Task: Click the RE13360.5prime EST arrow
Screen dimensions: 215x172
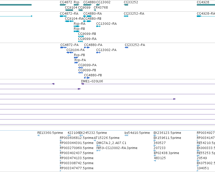Action: click(x=38, y=135)
